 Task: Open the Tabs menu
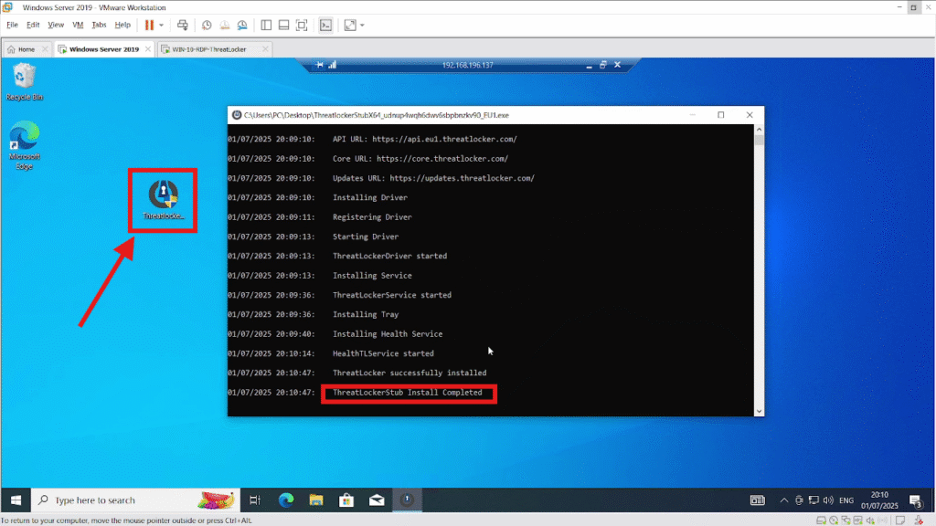click(x=99, y=25)
